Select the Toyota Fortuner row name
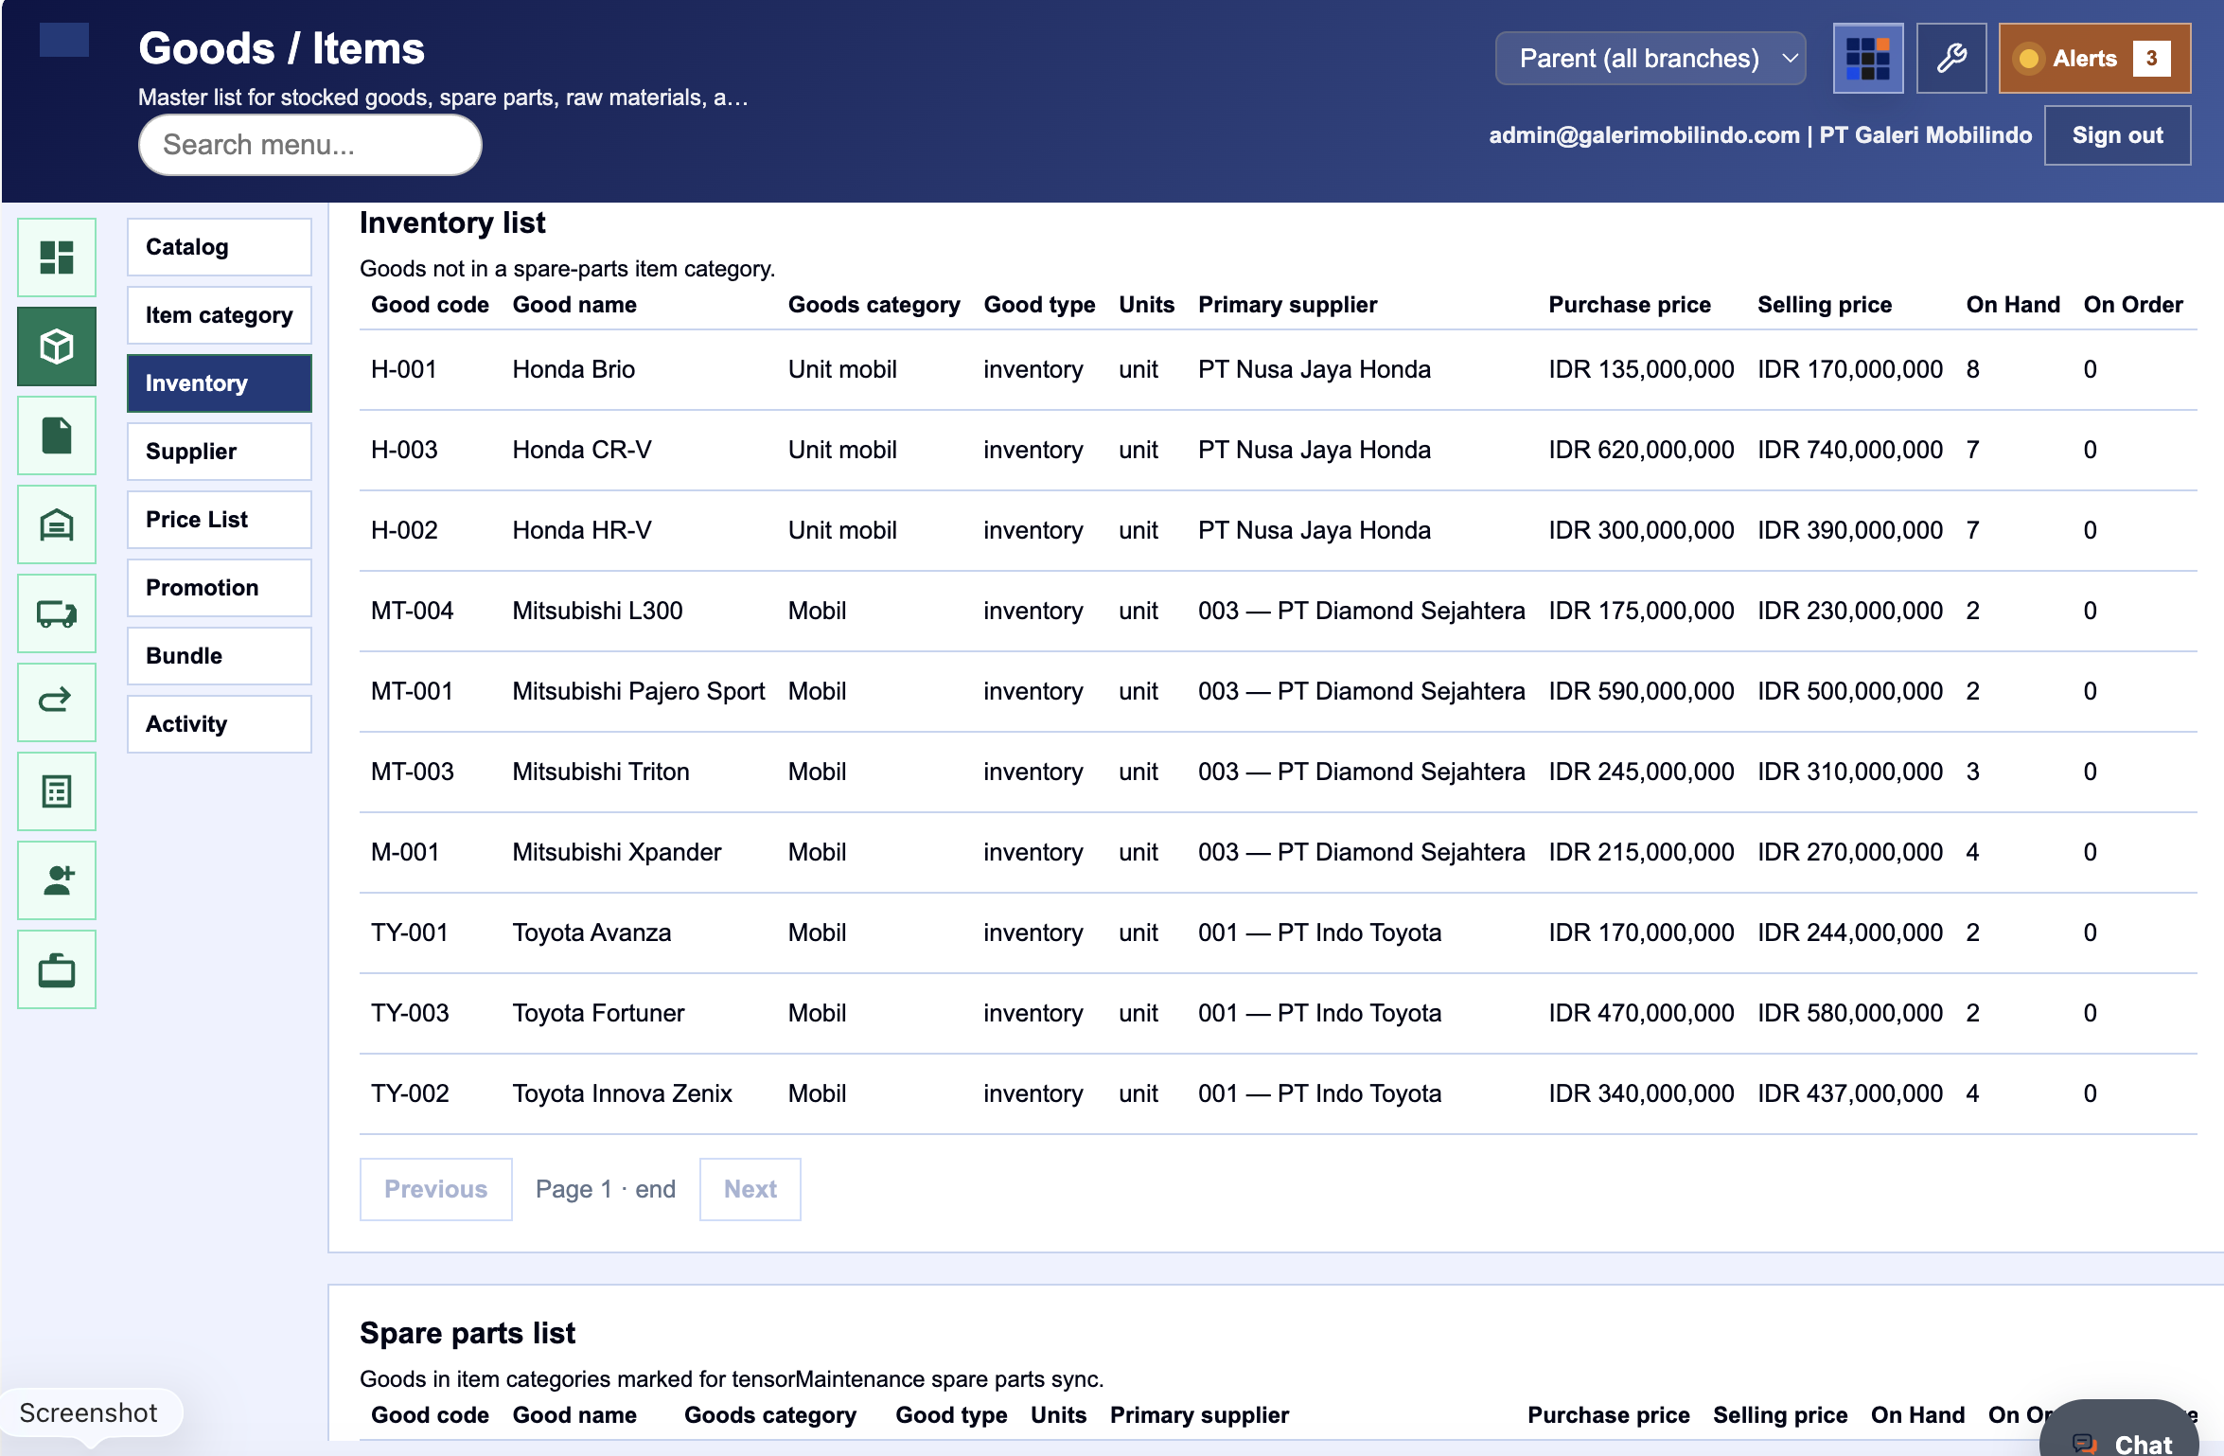Image resolution: width=2224 pixels, height=1456 pixels. (598, 1013)
